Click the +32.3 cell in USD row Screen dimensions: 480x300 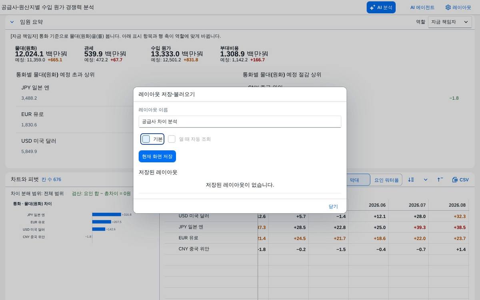tap(449, 216)
